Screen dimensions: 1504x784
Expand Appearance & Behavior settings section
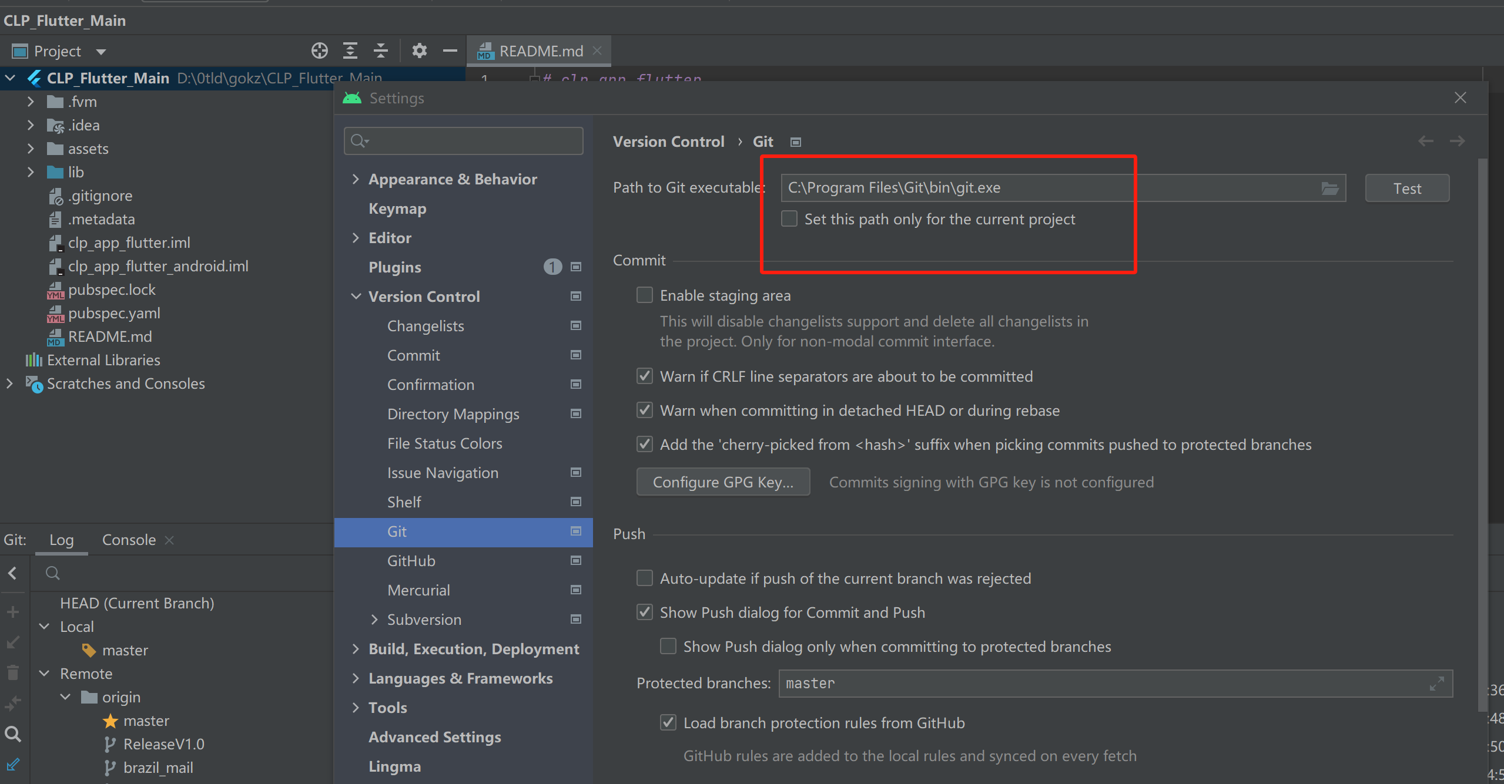[x=356, y=179]
